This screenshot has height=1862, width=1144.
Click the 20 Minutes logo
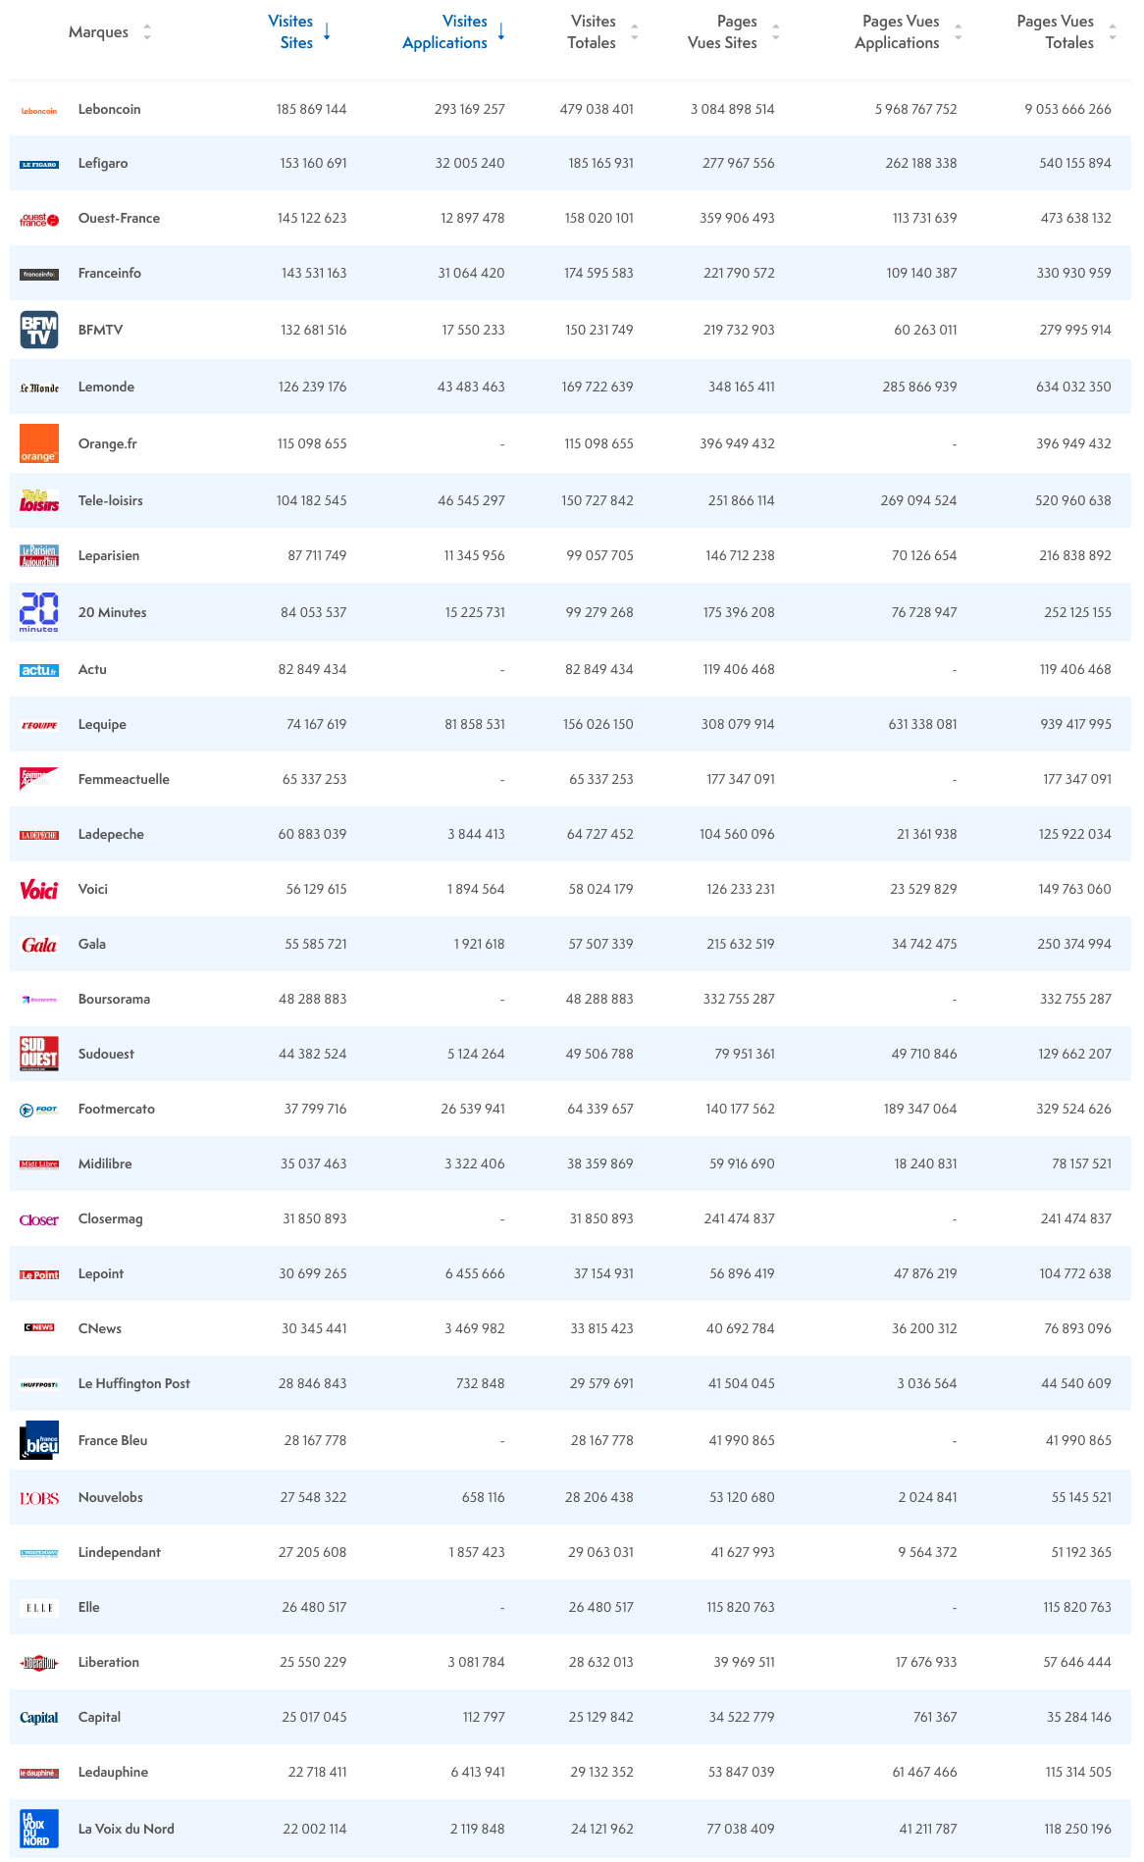(x=39, y=612)
